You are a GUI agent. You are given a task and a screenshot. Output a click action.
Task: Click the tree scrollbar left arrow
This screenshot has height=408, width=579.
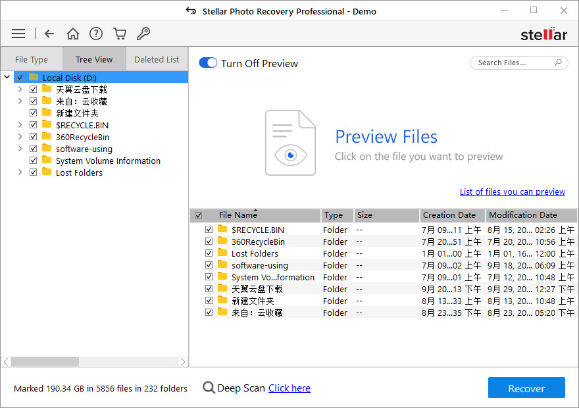(7, 361)
